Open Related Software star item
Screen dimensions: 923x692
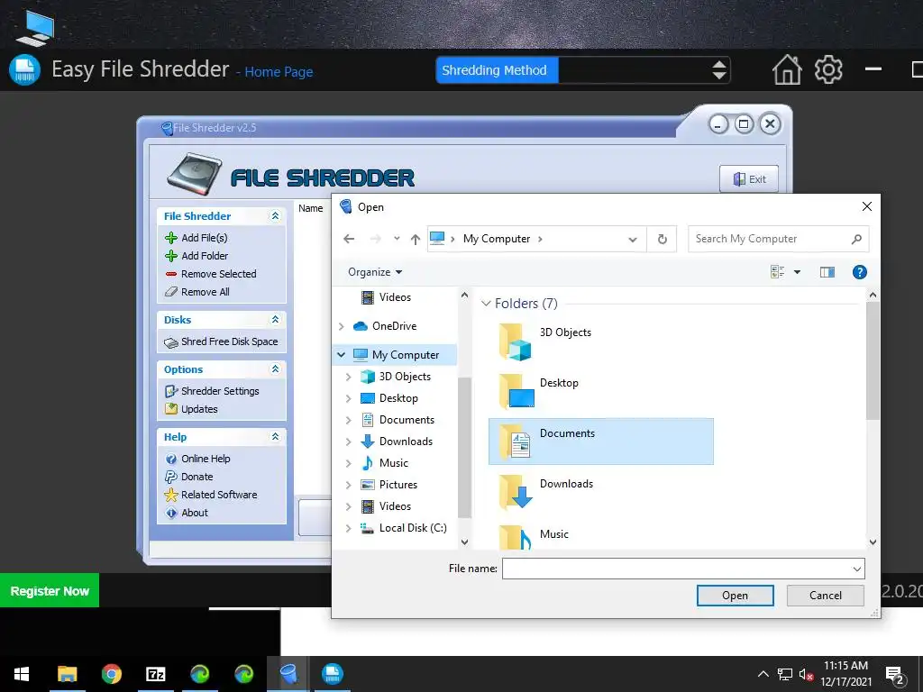(x=219, y=495)
